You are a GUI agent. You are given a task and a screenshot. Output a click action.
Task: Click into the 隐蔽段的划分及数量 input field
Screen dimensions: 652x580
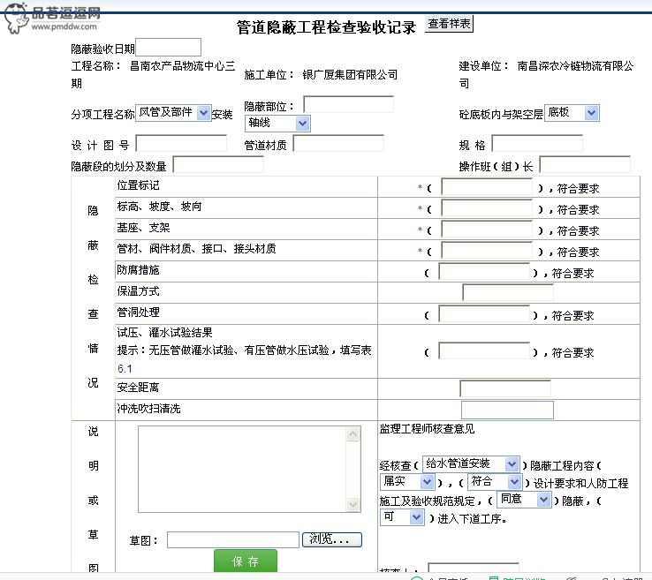click(x=218, y=164)
